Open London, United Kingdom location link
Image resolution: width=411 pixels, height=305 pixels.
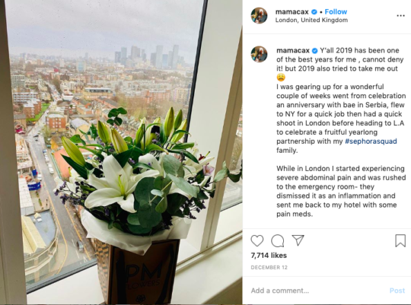point(312,20)
